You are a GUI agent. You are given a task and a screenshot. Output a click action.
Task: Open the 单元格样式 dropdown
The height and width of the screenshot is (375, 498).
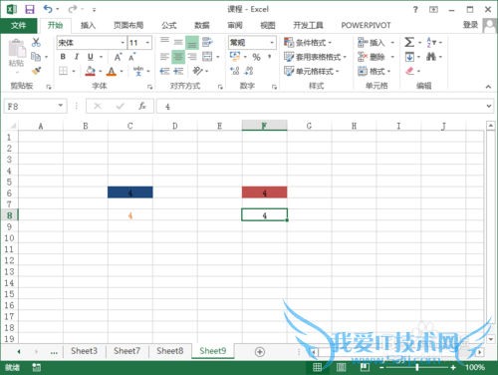[312, 71]
